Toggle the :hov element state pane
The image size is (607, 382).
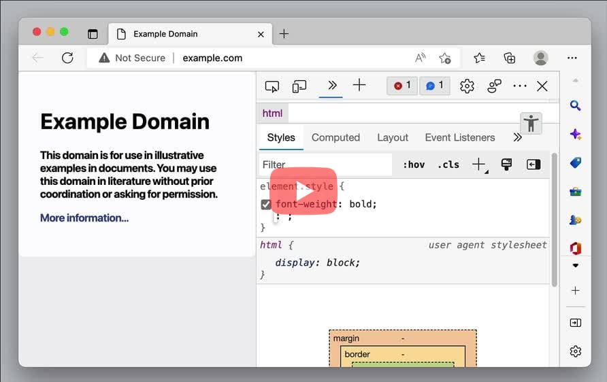414,164
